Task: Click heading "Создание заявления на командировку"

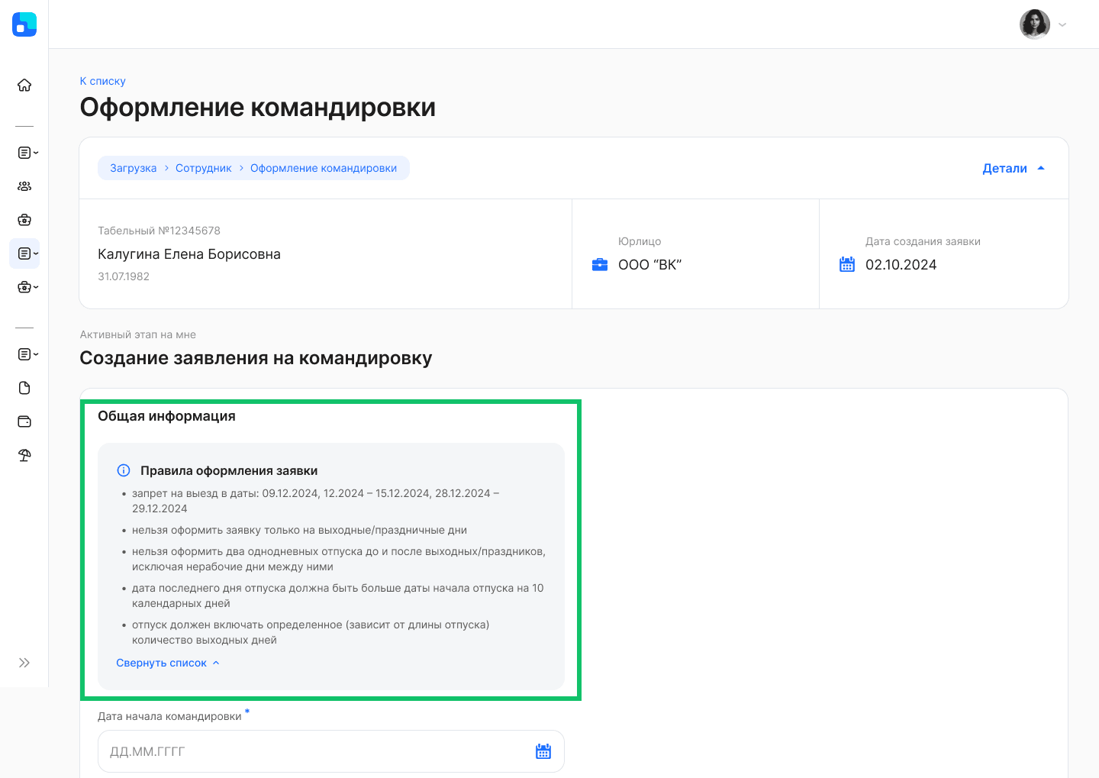Action: click(x=256, y=358)
